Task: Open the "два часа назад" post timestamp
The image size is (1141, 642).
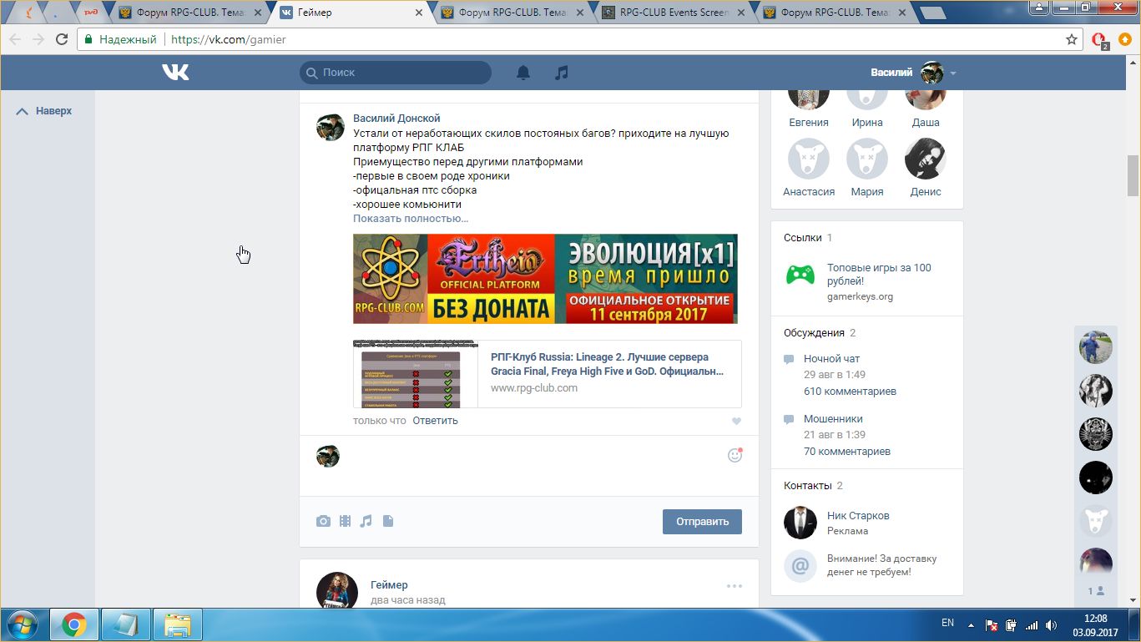Action: [407, 600]
